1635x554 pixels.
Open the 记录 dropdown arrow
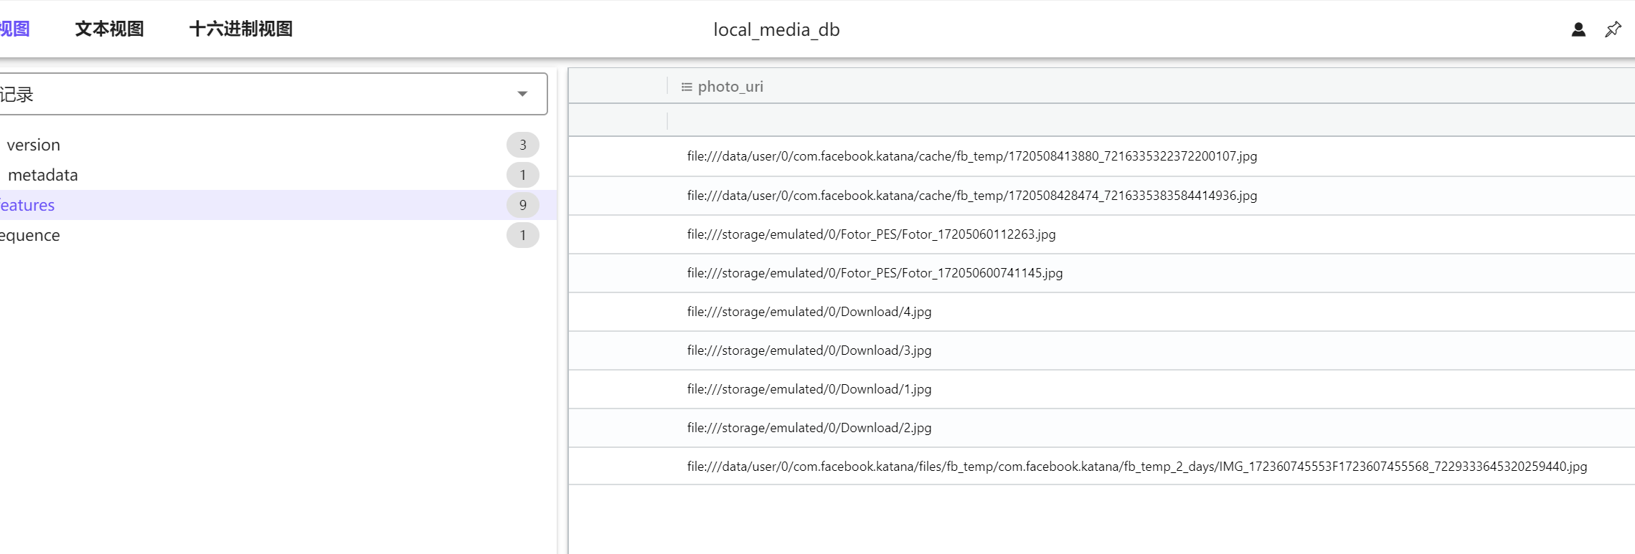(x=522, y=94)
